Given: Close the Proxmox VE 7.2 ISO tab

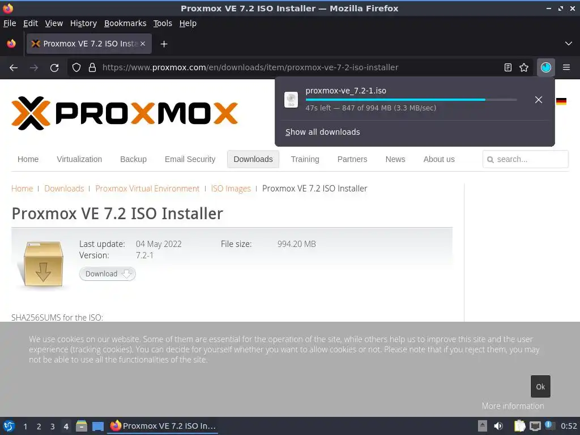Looking at the screenshot, I should [143, 44].
